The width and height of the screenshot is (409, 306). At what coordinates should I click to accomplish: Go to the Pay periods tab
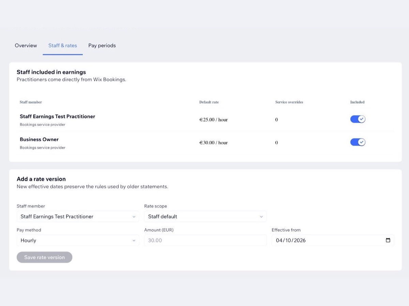102,46
